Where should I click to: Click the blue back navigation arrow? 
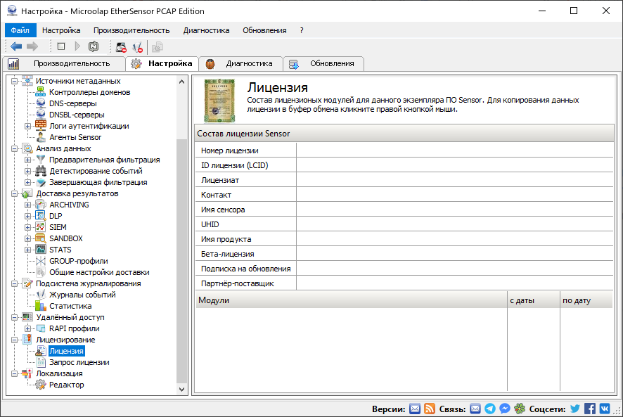tap(16, 46)
